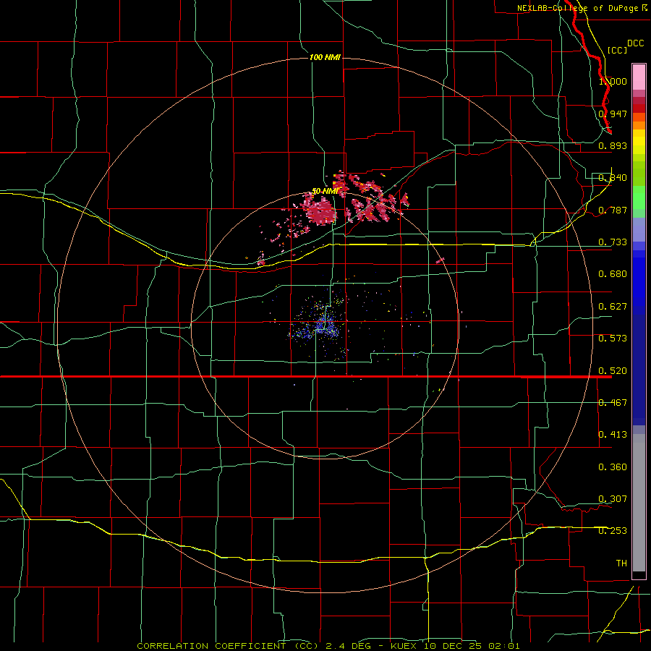Click the KUEX radar site identifier
This screenshot has height=651, width=651.
click(405, 646)
